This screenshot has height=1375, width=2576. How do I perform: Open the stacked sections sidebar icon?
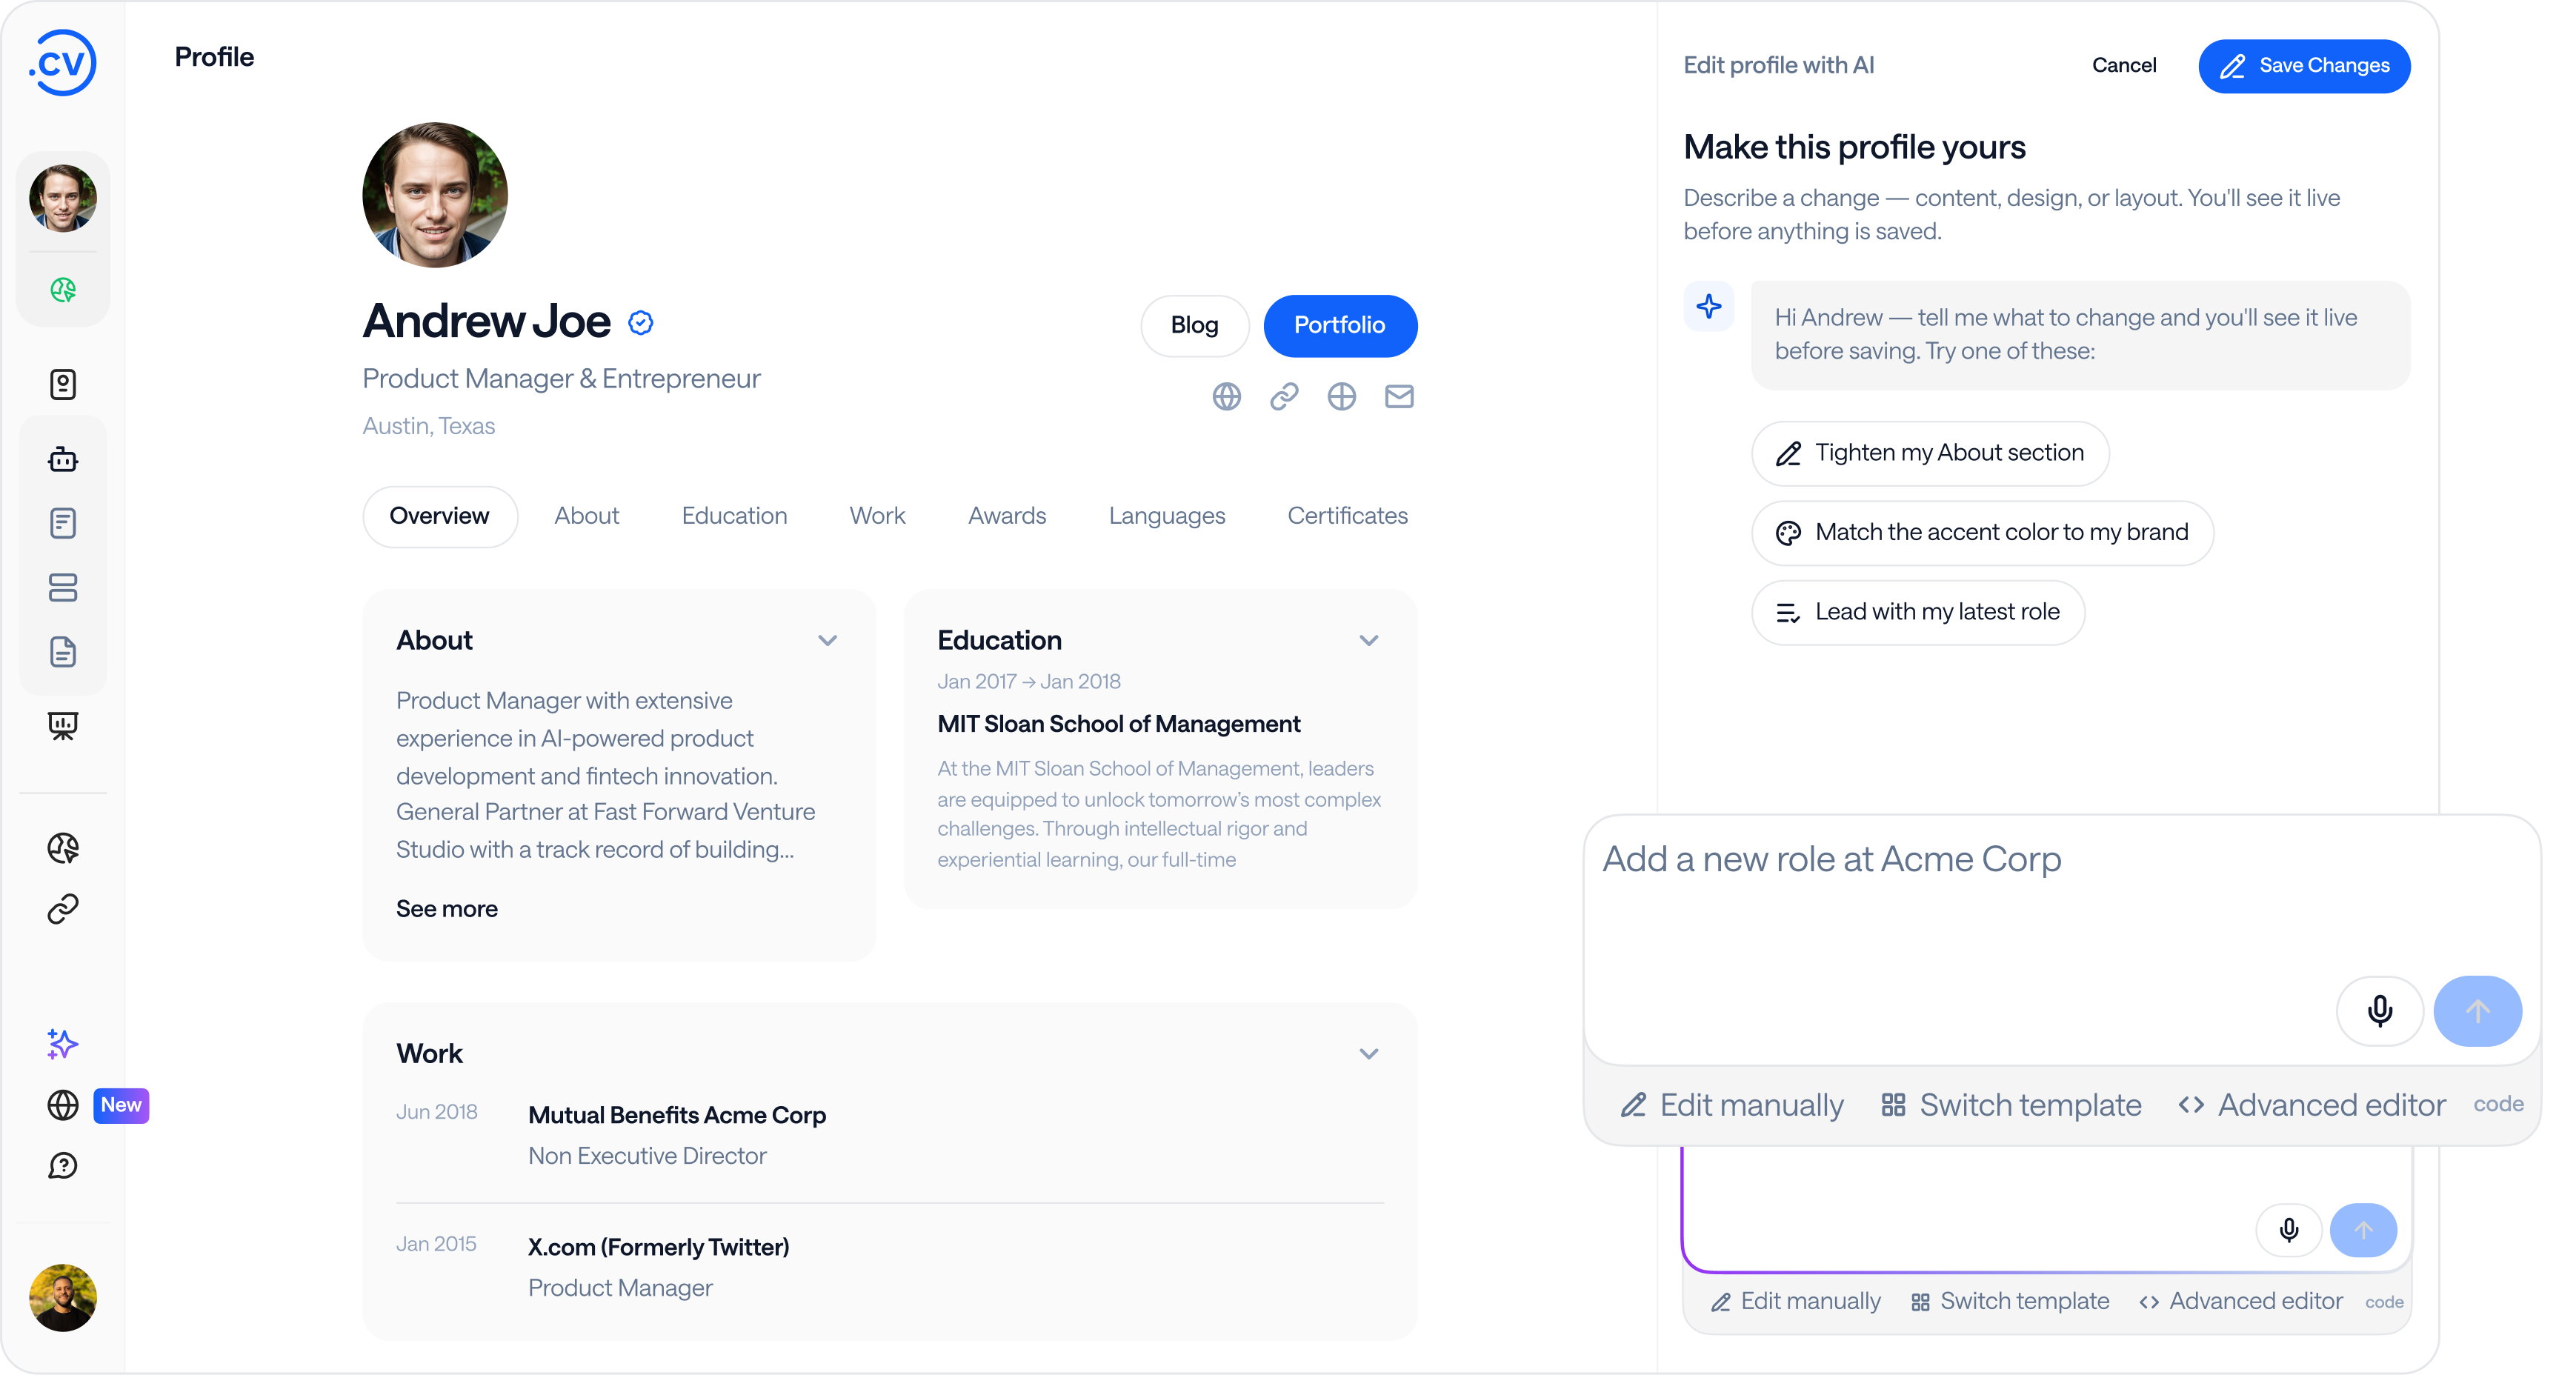click(63, 587)
